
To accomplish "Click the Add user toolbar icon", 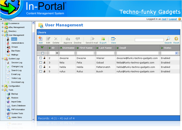I will [x=41, y=39].
